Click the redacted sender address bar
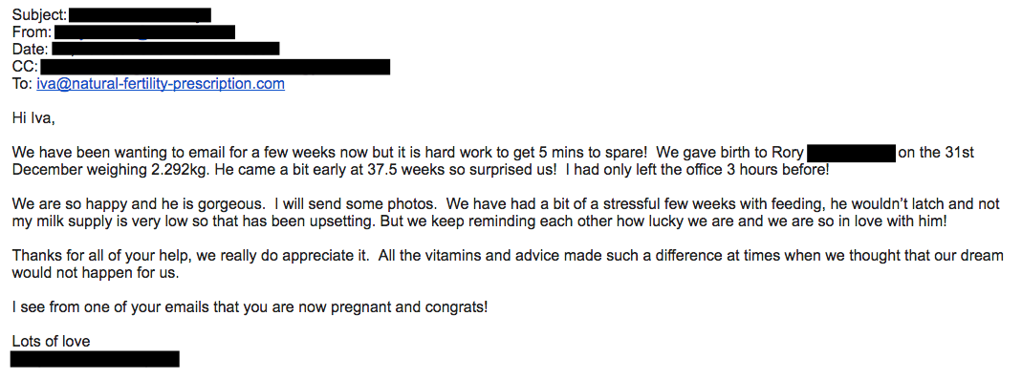 click(144, 32)
